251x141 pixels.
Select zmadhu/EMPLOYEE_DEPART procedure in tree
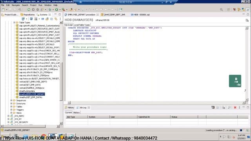tap(32, 94)
